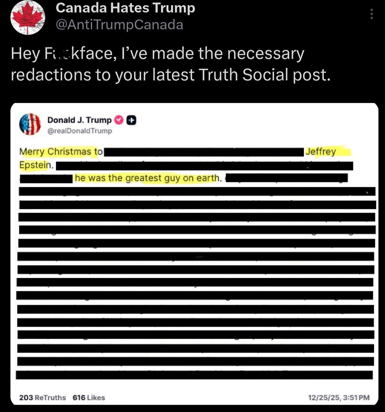Open the post's three-dot more options menu
The image size is (385, 412).
point(372,14)
